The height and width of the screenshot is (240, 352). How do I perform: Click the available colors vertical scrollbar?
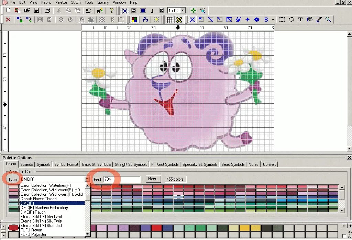click(x=342, y=198)
